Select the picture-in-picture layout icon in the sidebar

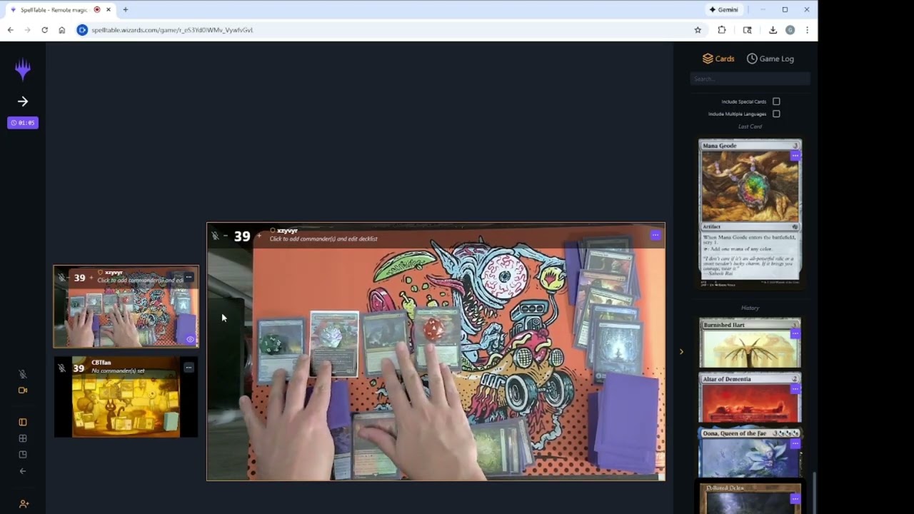23,455
